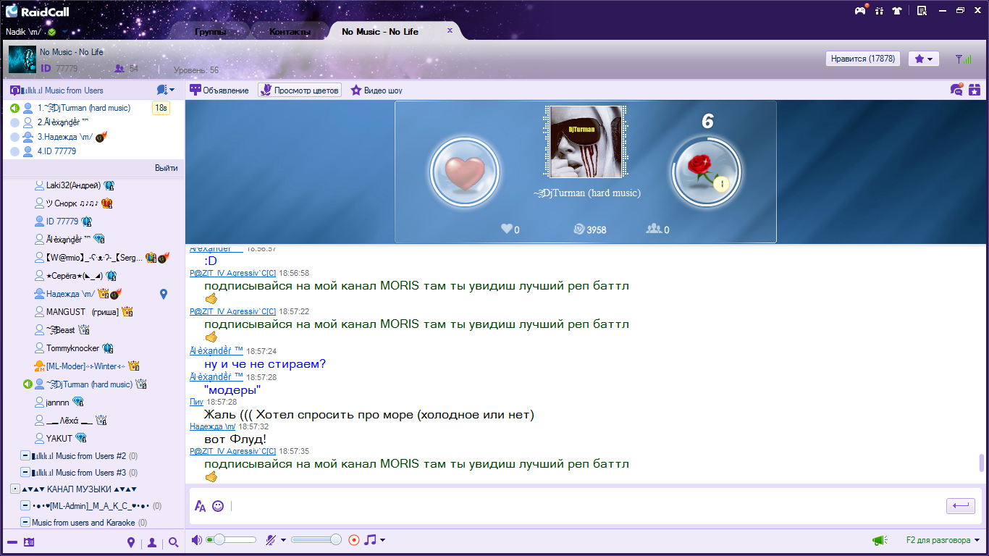
Task: Open P@ZIT_IV Agressiv profile link at 18:56:58
Action: tap(233, 273)
